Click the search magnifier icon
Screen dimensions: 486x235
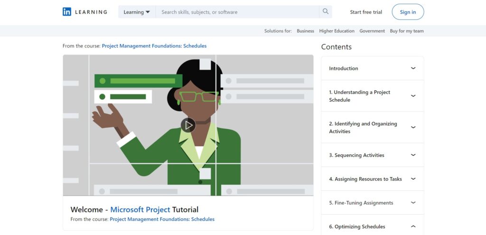tap(326, 11)
